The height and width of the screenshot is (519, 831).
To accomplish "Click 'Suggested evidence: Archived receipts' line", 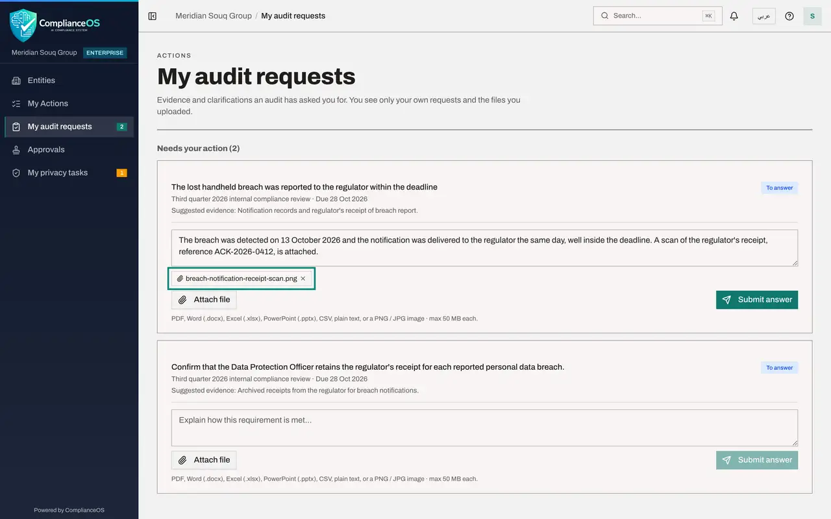I will tap(295, 390).
